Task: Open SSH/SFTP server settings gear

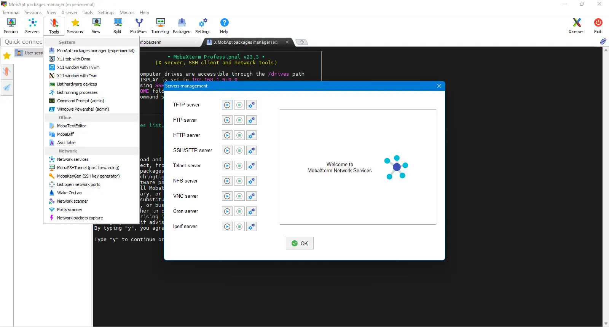Action: click(252, 151)
